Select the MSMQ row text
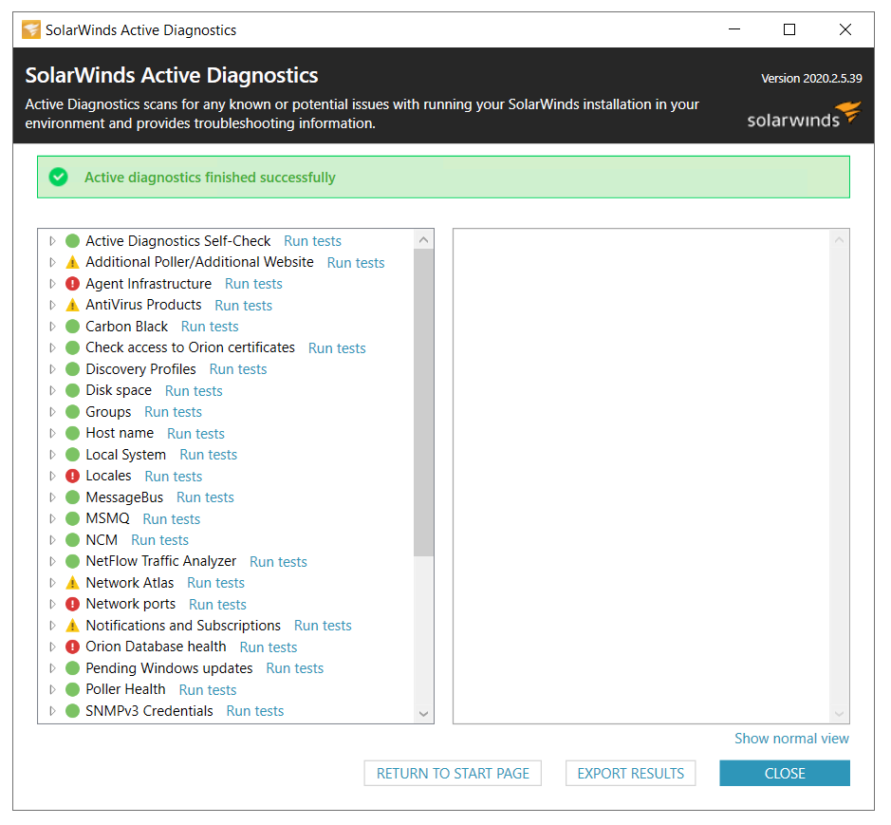Image resolution: width=891 pixels, height=825 pixels. pyautogui.click(x=107, y=518)
